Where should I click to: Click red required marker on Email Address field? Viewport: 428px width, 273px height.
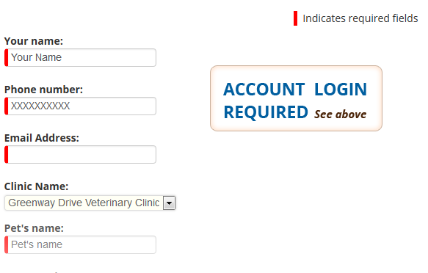coord(7,154)
